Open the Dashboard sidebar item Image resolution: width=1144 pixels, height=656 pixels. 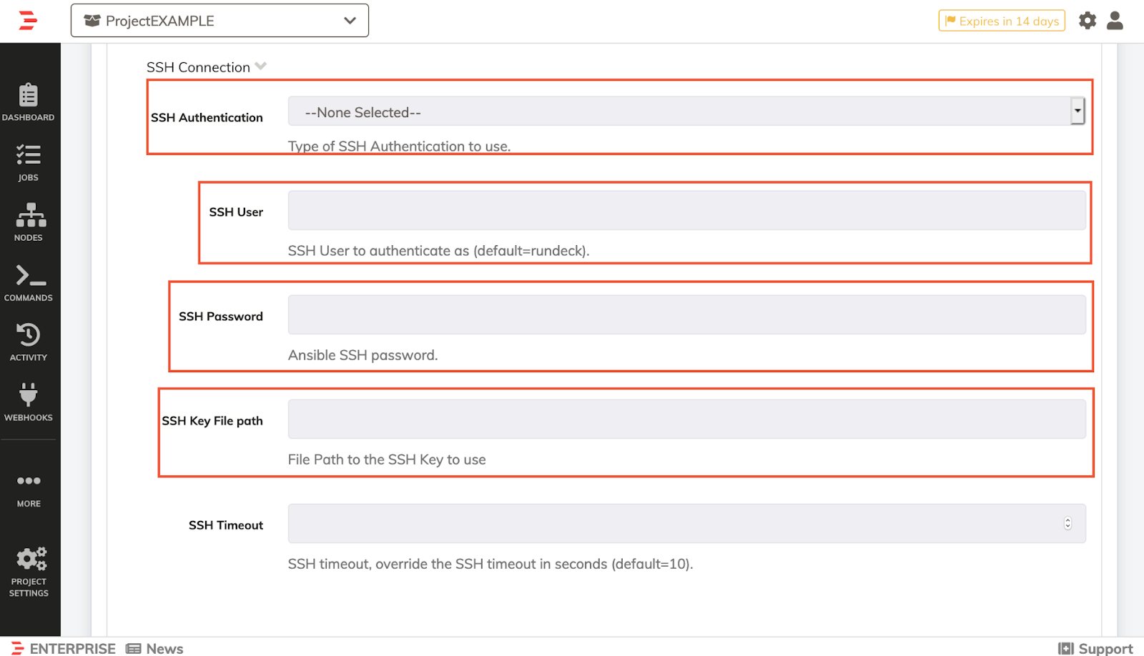[29, 102]
